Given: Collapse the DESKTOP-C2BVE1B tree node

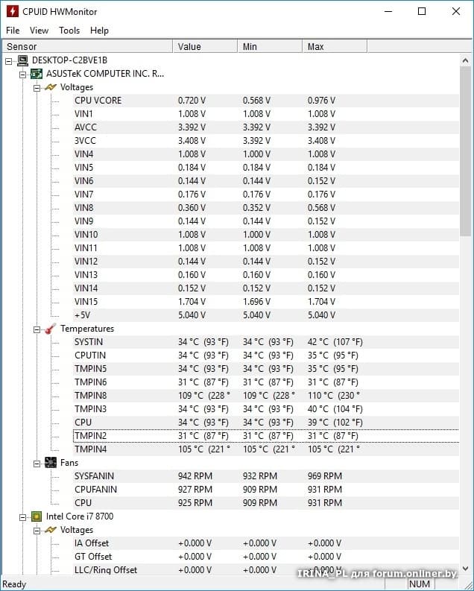Looking at the screenshot, I should [x=9, y=61].
